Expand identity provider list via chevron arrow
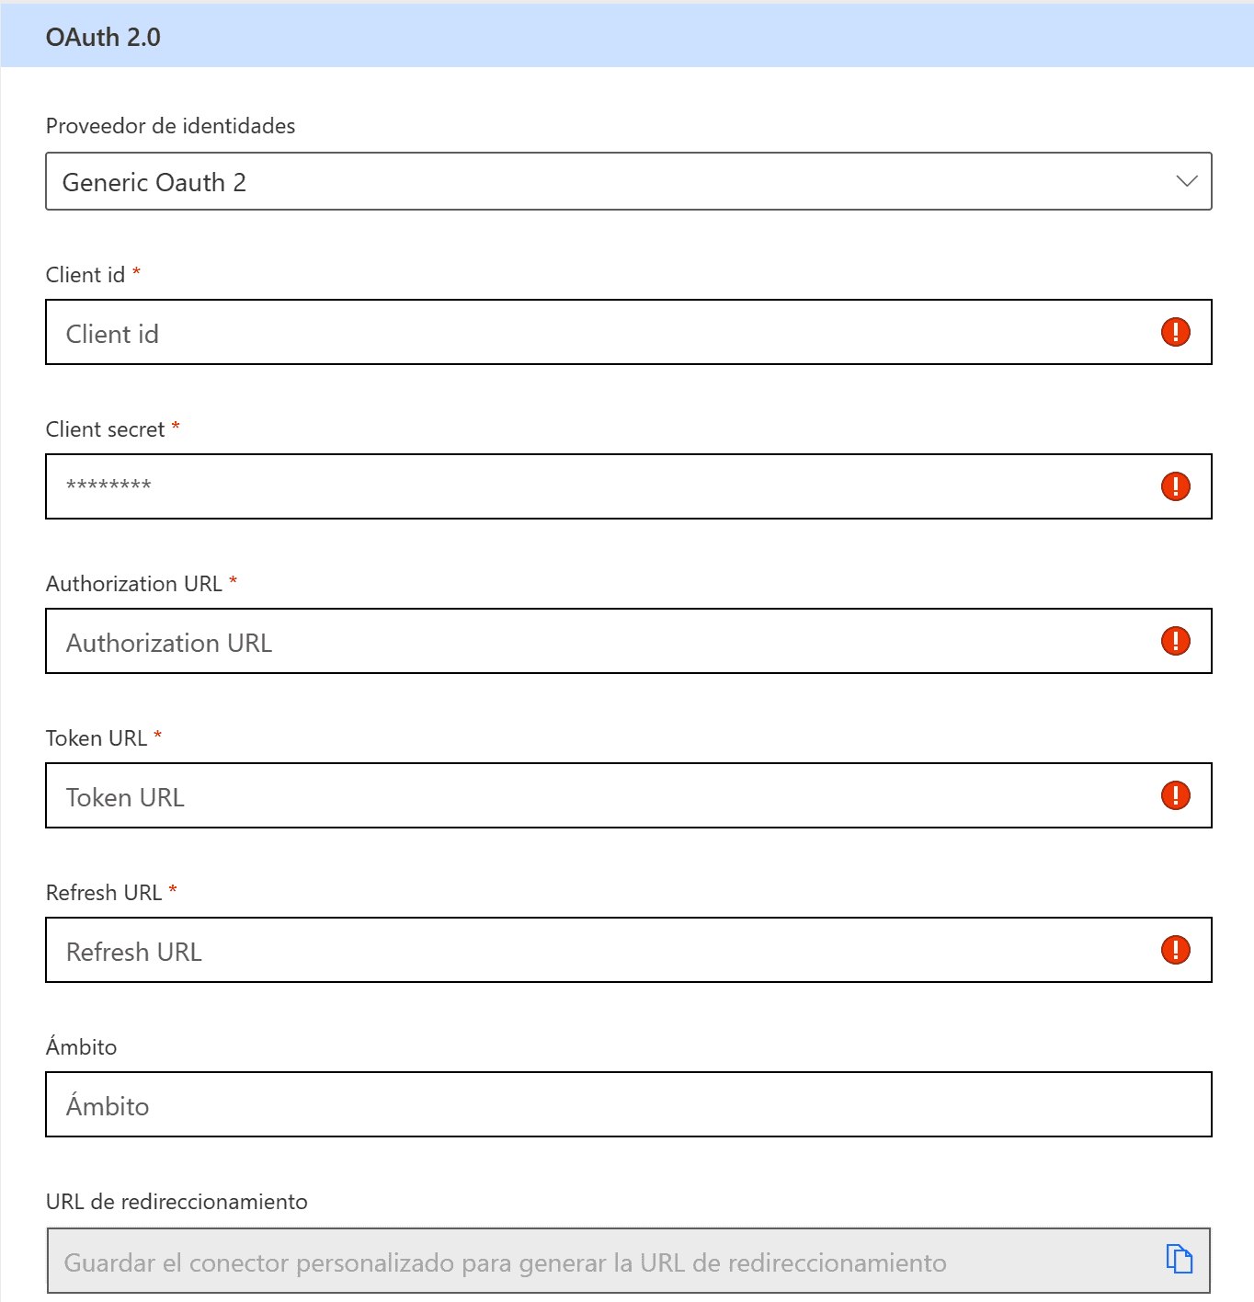Image resolution: width=1254 pixels, height=1302 pixels. (x=1187, y=181)
